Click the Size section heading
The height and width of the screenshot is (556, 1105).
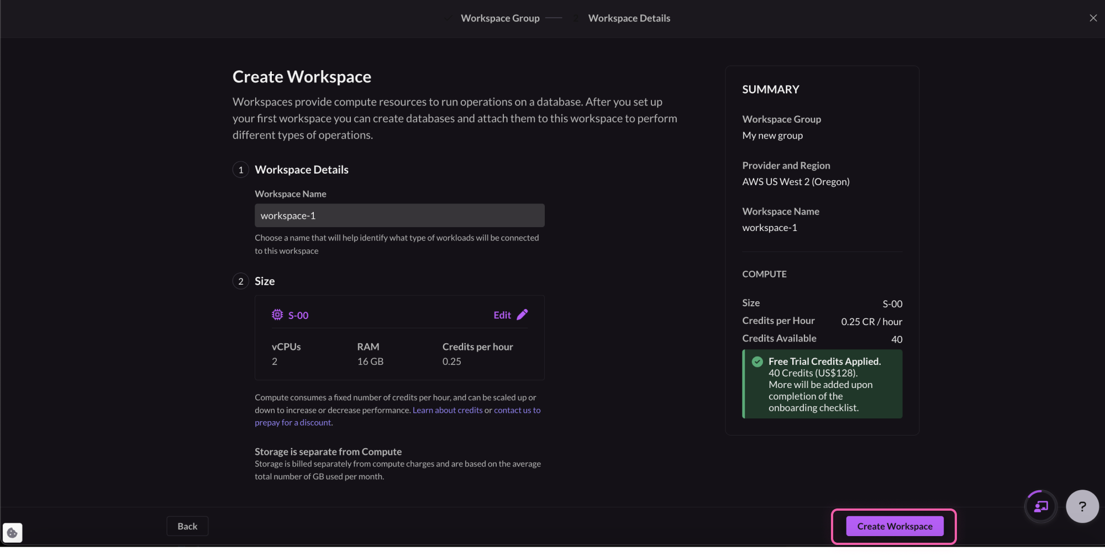[x=265, y=281]
